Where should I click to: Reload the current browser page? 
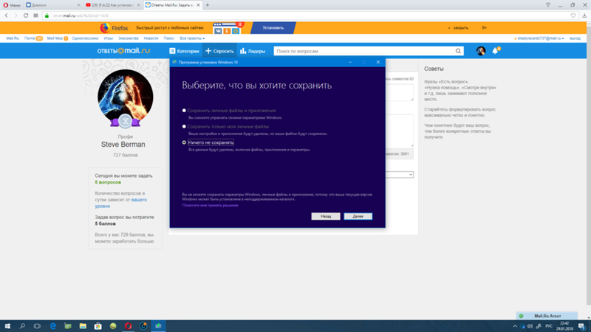(x=26, y=15)
